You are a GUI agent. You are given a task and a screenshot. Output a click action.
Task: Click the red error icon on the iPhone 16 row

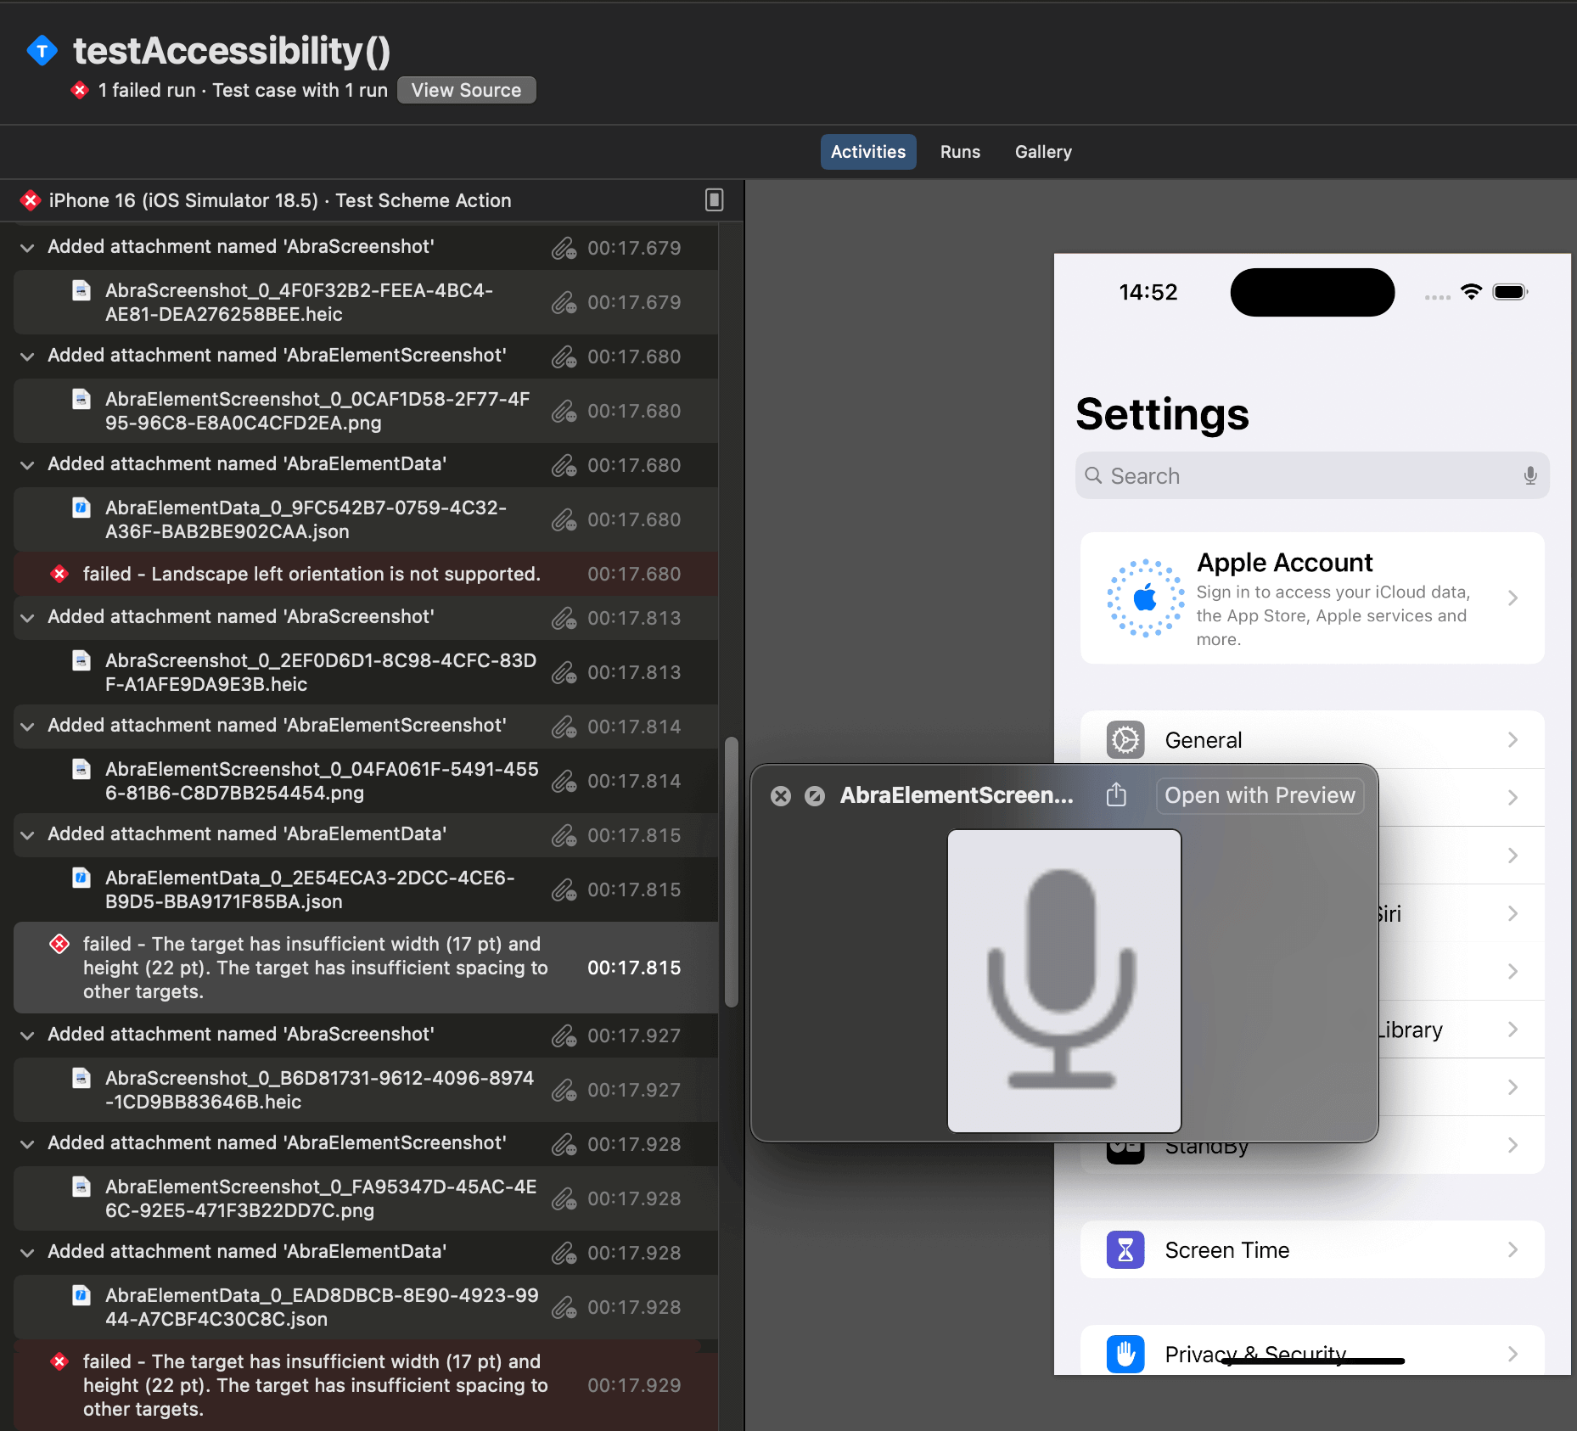(31, 200)
